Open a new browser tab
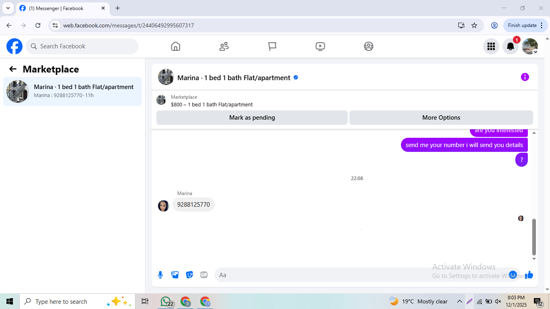This screenshot has width=550, height=309. (x=118, y=8)
